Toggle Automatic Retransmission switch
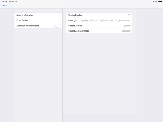 click(x=57, y=26)
